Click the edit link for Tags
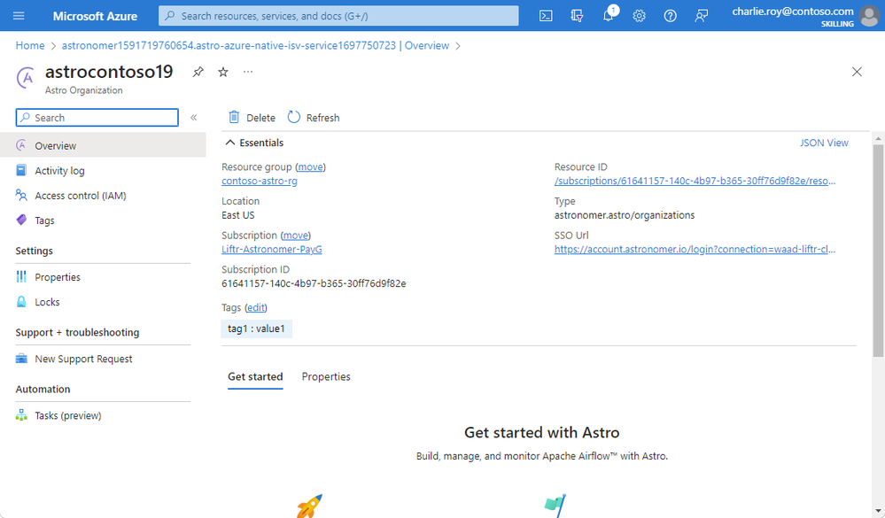Viewport: 885px width, 518px height. coord(256,307)
